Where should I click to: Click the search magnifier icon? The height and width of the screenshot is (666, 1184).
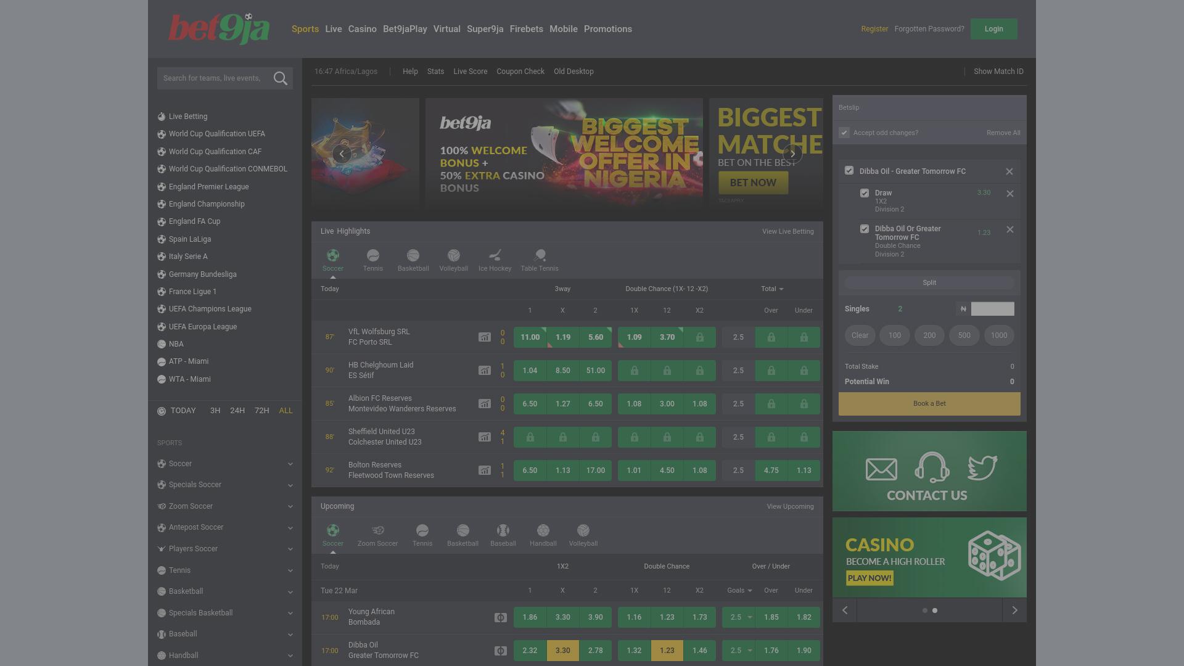tap(281, 78)
